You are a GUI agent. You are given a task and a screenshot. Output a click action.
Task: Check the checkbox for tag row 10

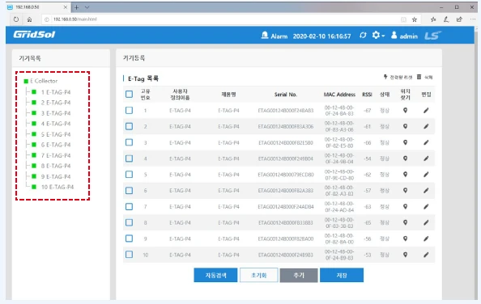point(129,255)
